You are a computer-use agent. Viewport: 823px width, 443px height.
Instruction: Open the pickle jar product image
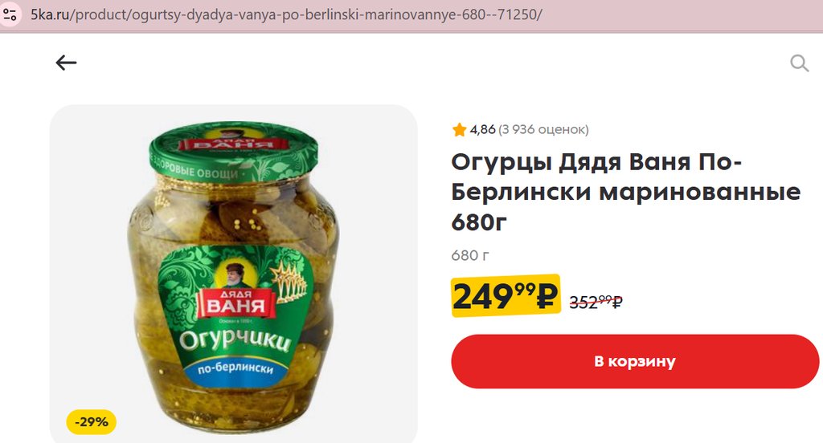234,274
